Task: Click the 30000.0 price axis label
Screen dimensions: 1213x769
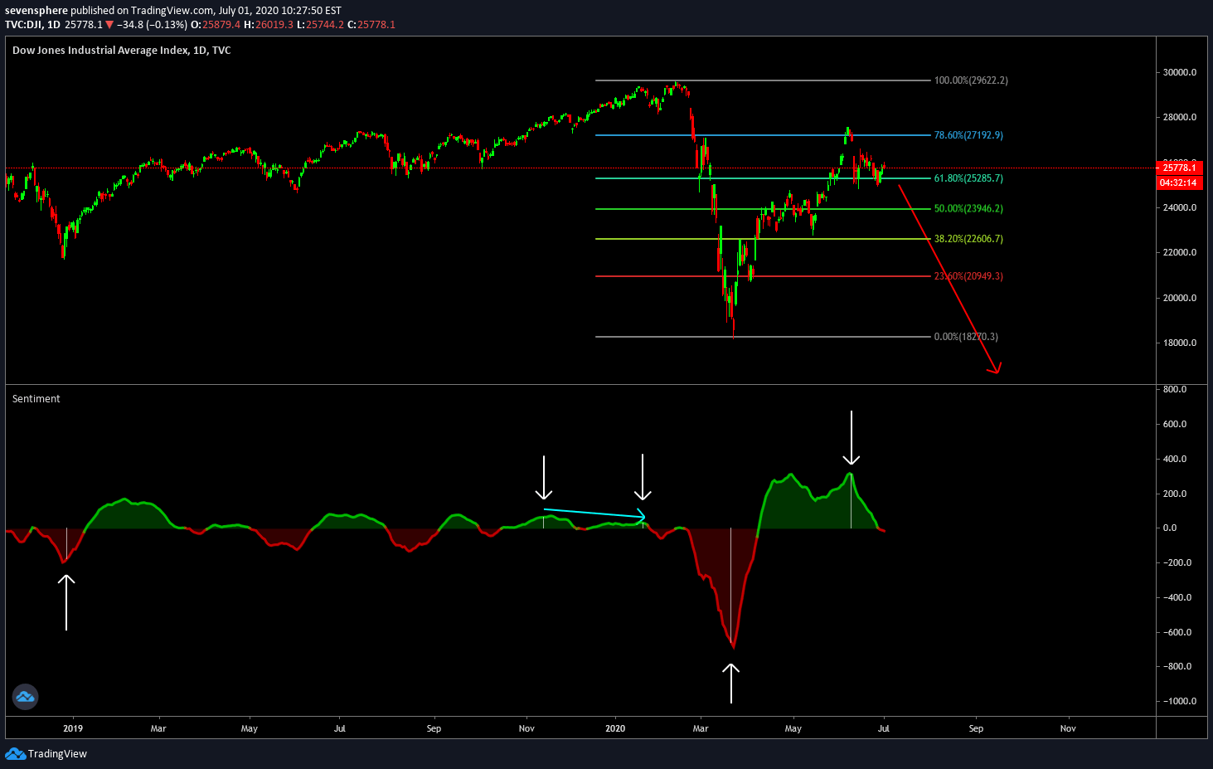Action: pos(1179,72)
